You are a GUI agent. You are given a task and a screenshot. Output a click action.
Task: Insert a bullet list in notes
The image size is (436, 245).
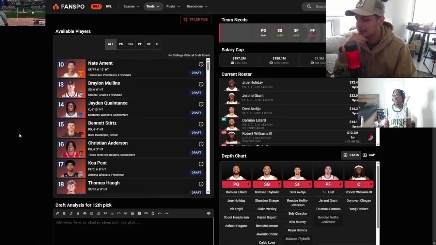(91, 213)
